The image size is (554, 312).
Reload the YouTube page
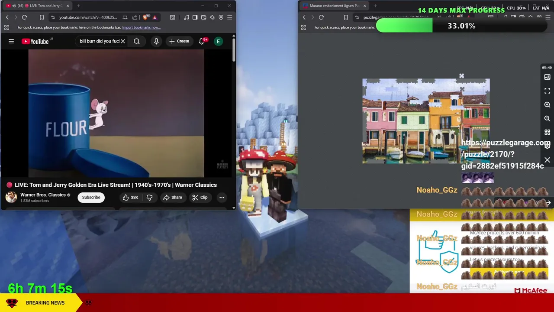point(24,17)
